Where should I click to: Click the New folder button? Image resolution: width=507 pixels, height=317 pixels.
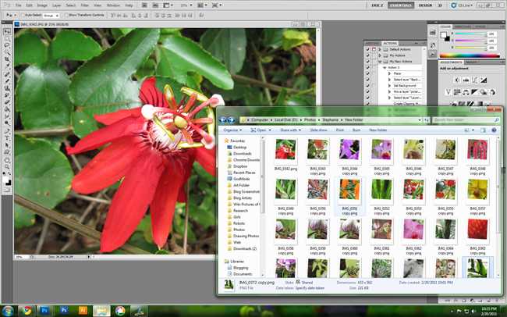[x=378, y=130]
